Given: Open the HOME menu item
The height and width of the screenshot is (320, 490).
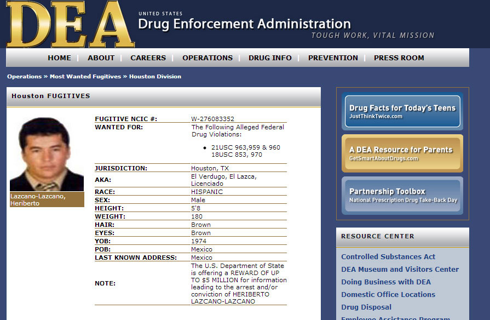Looking at the screenshot, I should pos(59,58).
